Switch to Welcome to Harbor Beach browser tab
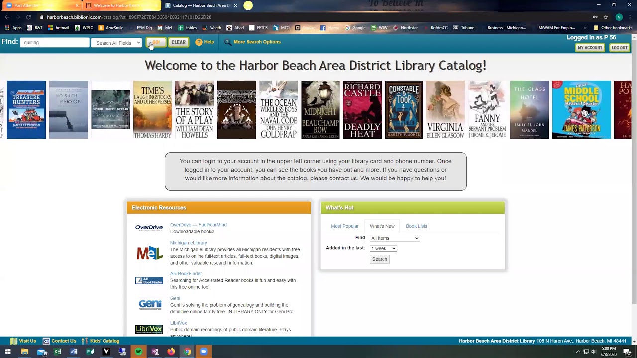637x358 pixels. click(122, 5)
